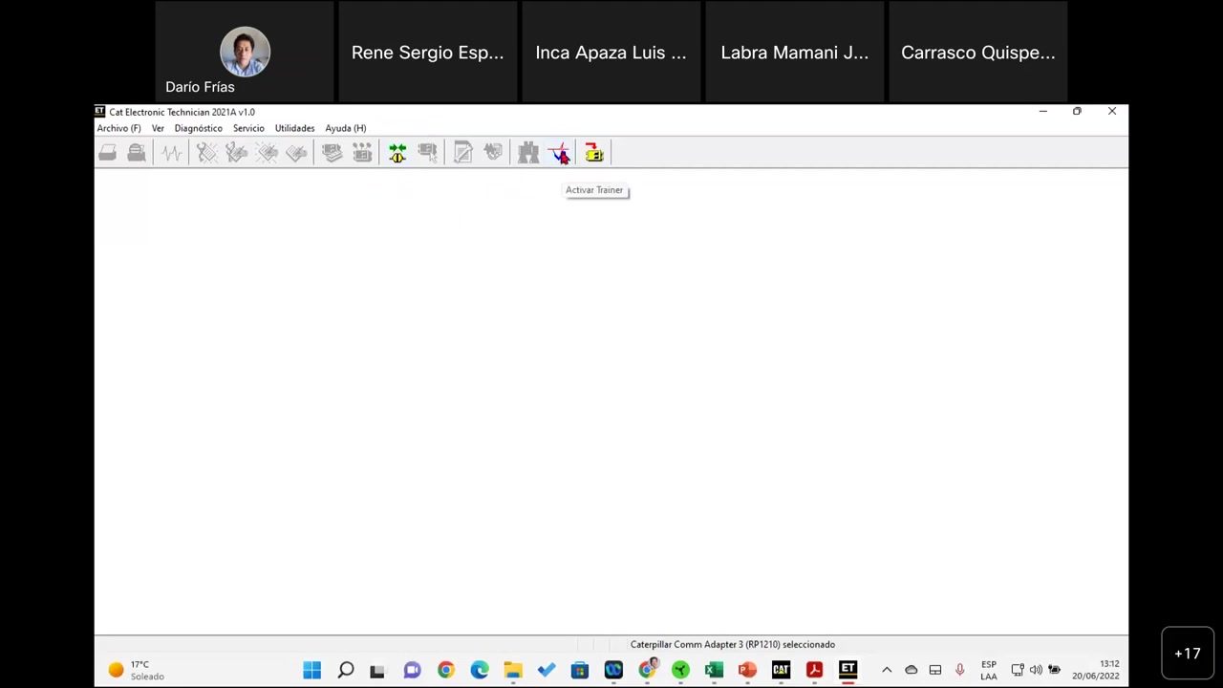Image resolution: width=1223 pixels, height=688 pixels.
Task: Open the binoculars search icon
Action: tap(527, 153)
